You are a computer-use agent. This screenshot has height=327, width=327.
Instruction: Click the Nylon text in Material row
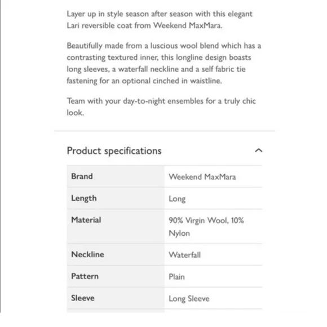point(179,233)
